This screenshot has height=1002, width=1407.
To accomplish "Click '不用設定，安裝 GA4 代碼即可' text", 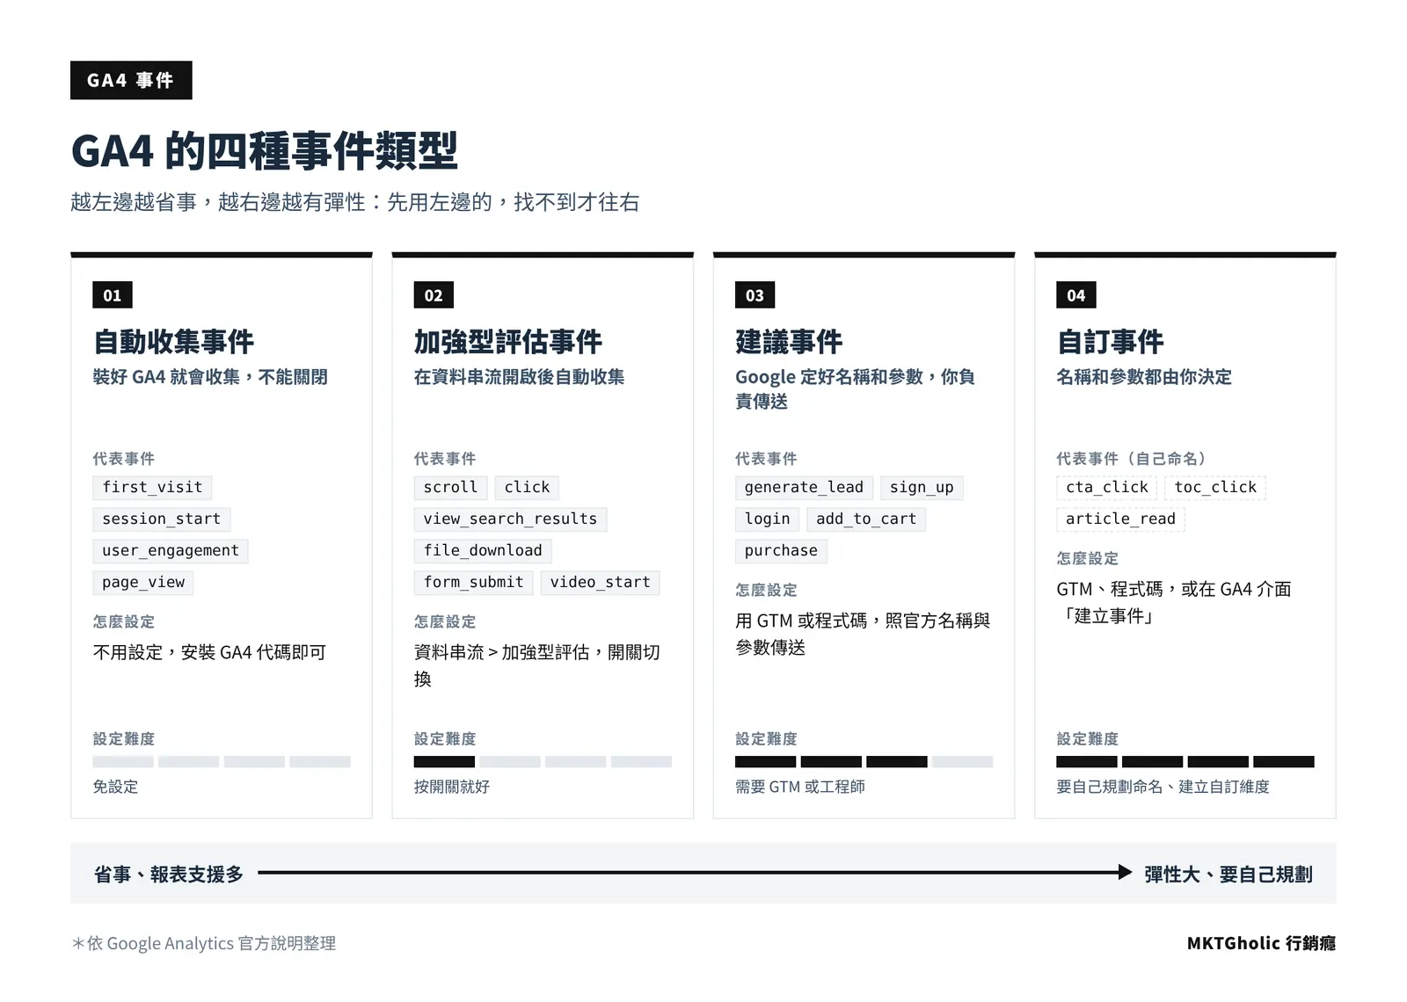I will (209, 652).
